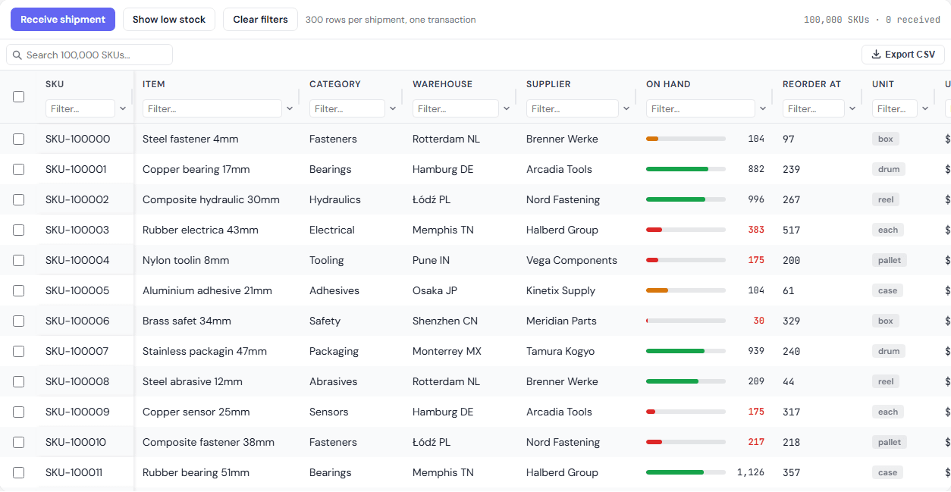Sort by the SKU column header
Viewport: 951px width, 492px height.
[55, 84]
